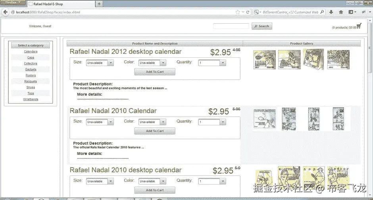Click More details under 2010 Calendar
Viewport: 373px width, 200px height.
[90, 153]
